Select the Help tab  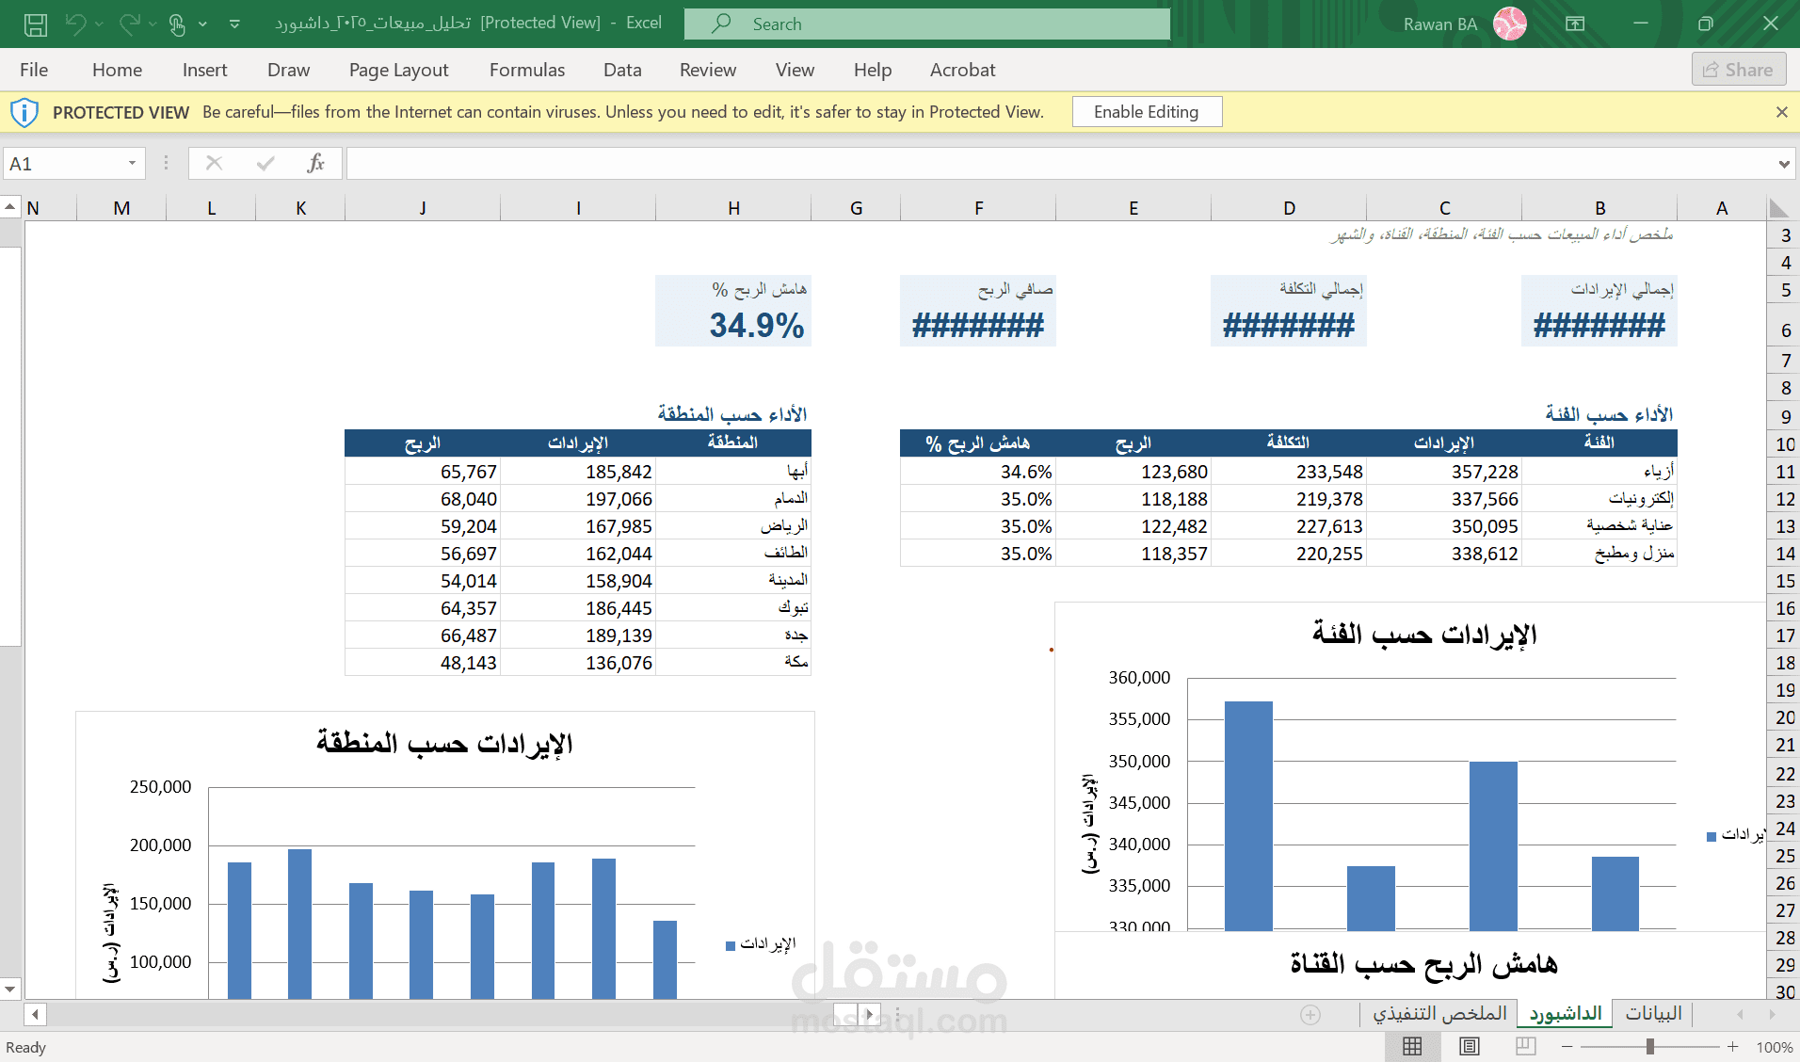[873, 70]
